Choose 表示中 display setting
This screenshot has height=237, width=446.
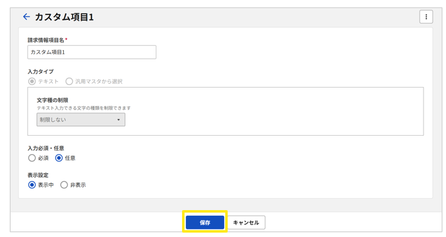[32, 185]
